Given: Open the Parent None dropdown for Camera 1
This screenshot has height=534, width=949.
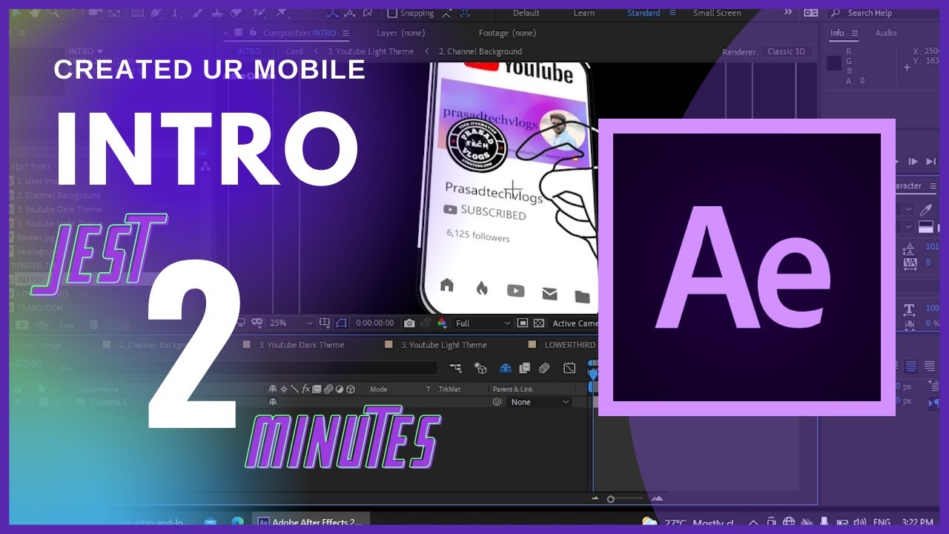Looking at the screenshot, I should tap(540, 402).
